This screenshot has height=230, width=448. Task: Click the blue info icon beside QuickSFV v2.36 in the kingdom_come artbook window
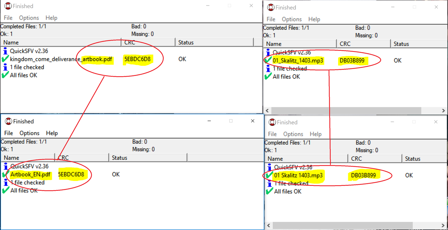click(5, 51)
